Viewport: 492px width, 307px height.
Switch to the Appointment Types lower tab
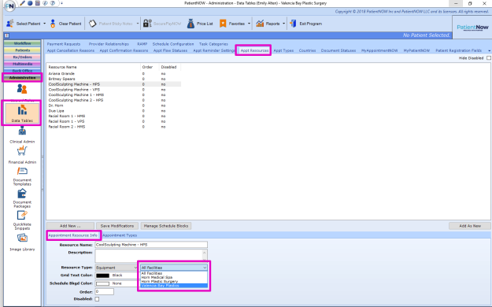click(x=120, y=235)
